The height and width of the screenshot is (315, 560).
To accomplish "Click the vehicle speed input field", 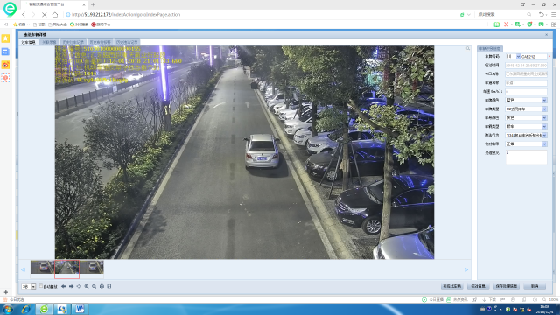I will click(x=526, y=91).
